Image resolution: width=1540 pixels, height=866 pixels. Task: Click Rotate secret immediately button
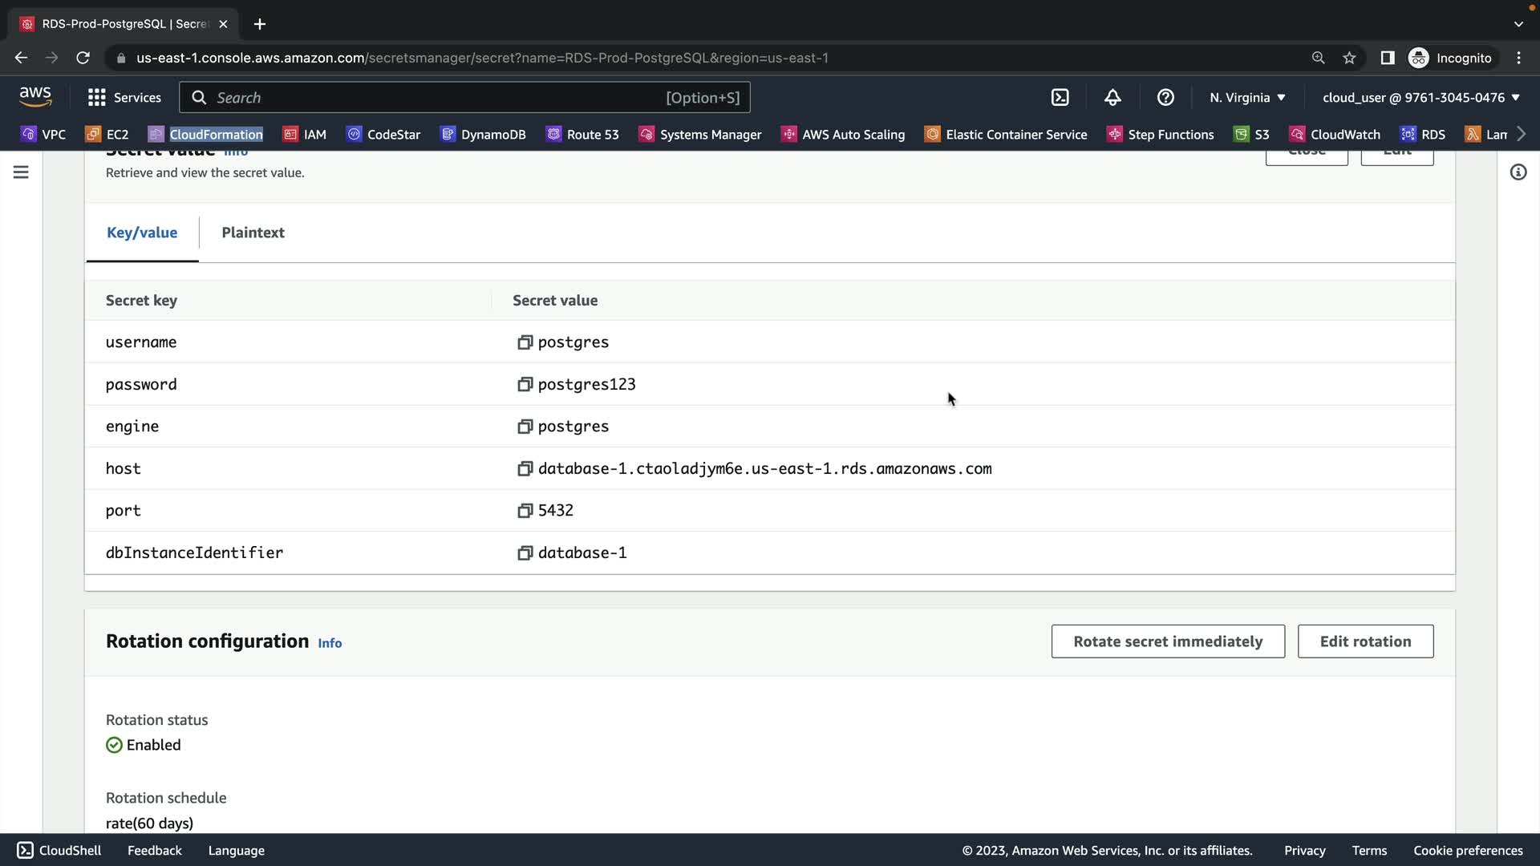click(x=1167, y=641)
